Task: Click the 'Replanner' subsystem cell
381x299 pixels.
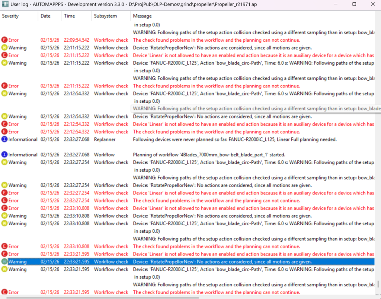Action: 105,139
